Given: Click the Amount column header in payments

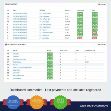Looking at the screenshot, I should [x=67, y=10].
